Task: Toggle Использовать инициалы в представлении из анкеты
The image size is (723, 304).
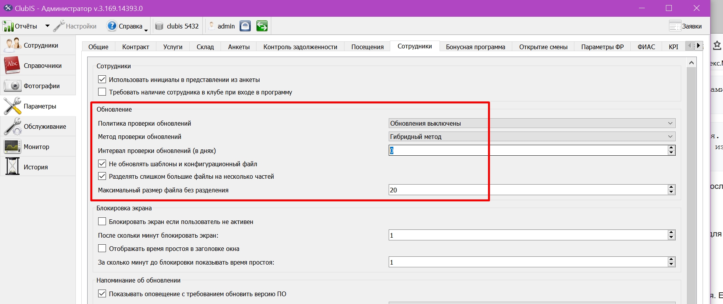Action: (x=102, y=80)
